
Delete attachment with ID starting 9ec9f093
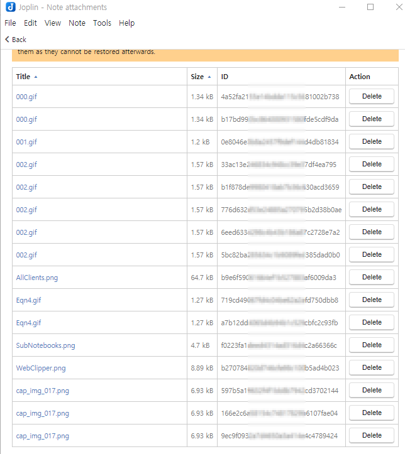[x=372, y=435]
